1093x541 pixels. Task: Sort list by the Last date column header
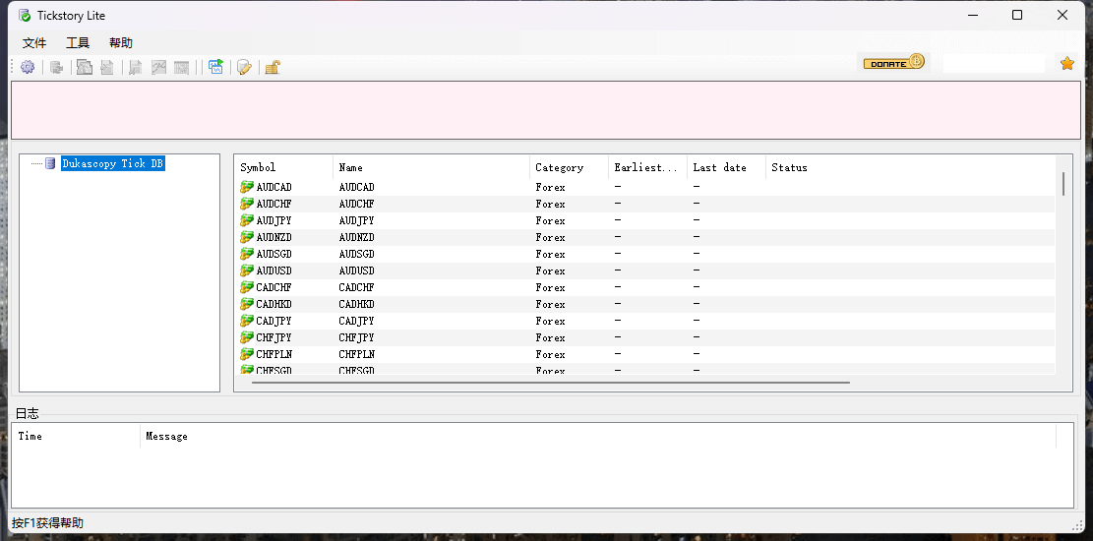click(725, 167)
